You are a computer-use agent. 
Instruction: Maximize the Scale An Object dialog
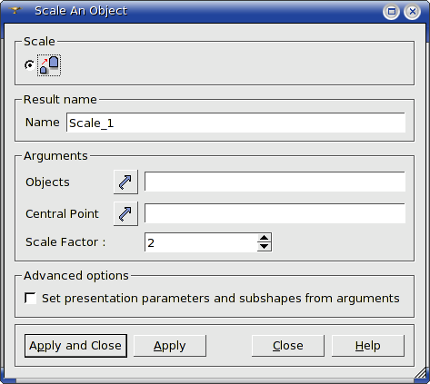pyautogui.click(x=392, y=12)
